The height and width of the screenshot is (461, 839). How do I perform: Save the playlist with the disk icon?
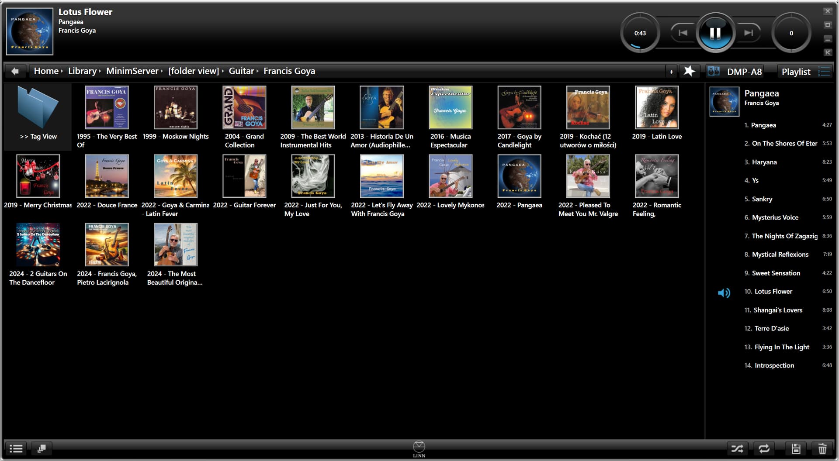pyautogui.click(x=796, y=449)
